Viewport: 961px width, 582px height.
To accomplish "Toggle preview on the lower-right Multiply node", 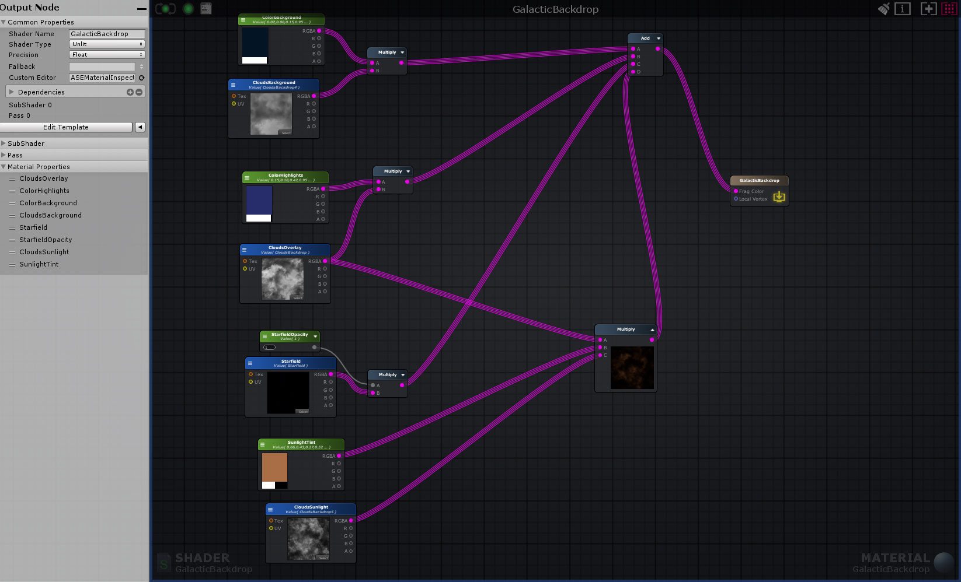I will click(x=652, y=329).
